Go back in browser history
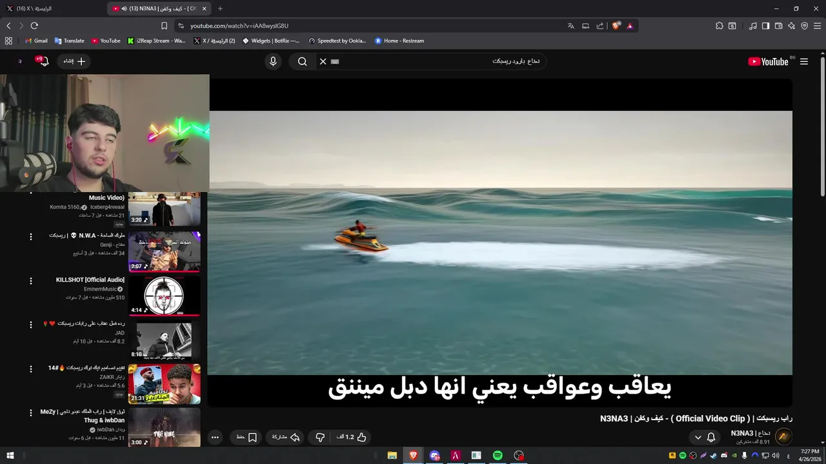The width and height of the screenshot is (826, 464). 8,26
